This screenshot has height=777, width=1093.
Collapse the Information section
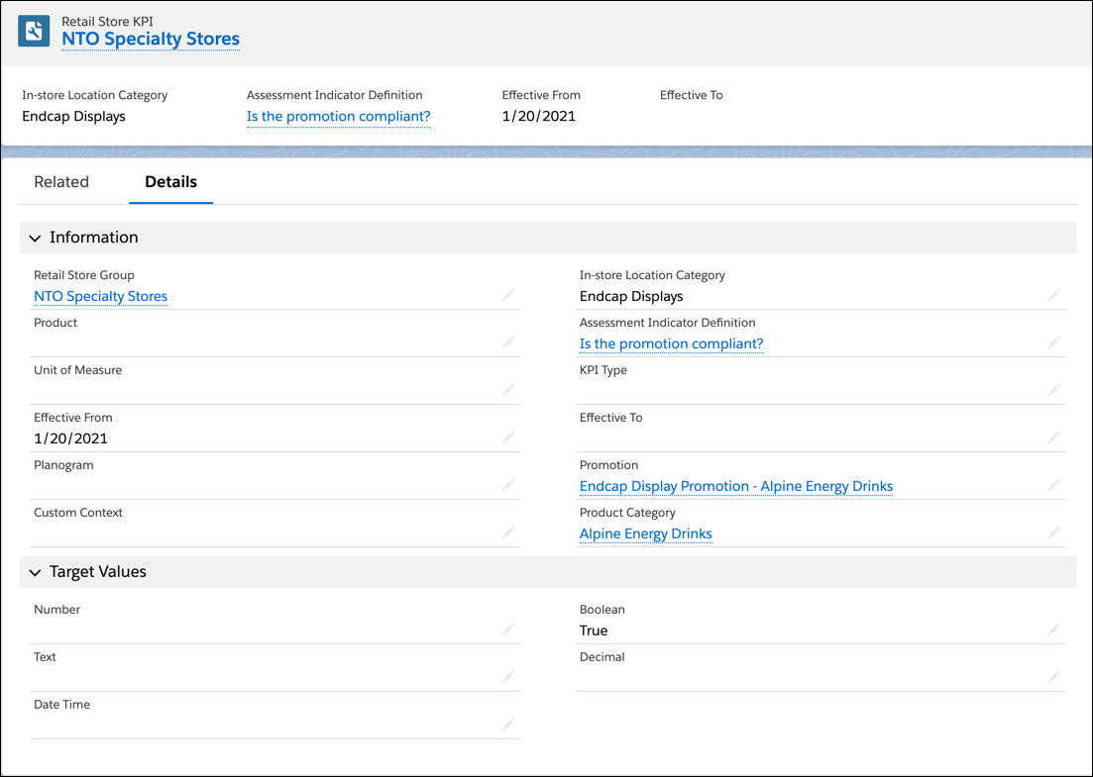pos(35,239)
